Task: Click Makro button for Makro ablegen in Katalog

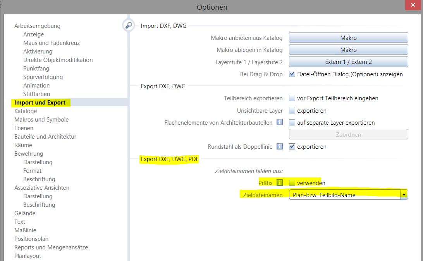Action: point(348,50)
